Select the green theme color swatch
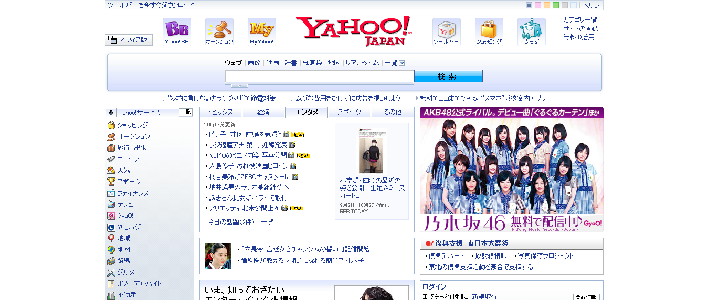The height and width of the screenshot is (300, 708). 556,5
